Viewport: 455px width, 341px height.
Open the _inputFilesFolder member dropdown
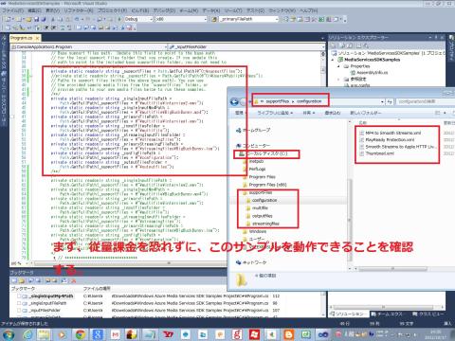click(246, 46)
